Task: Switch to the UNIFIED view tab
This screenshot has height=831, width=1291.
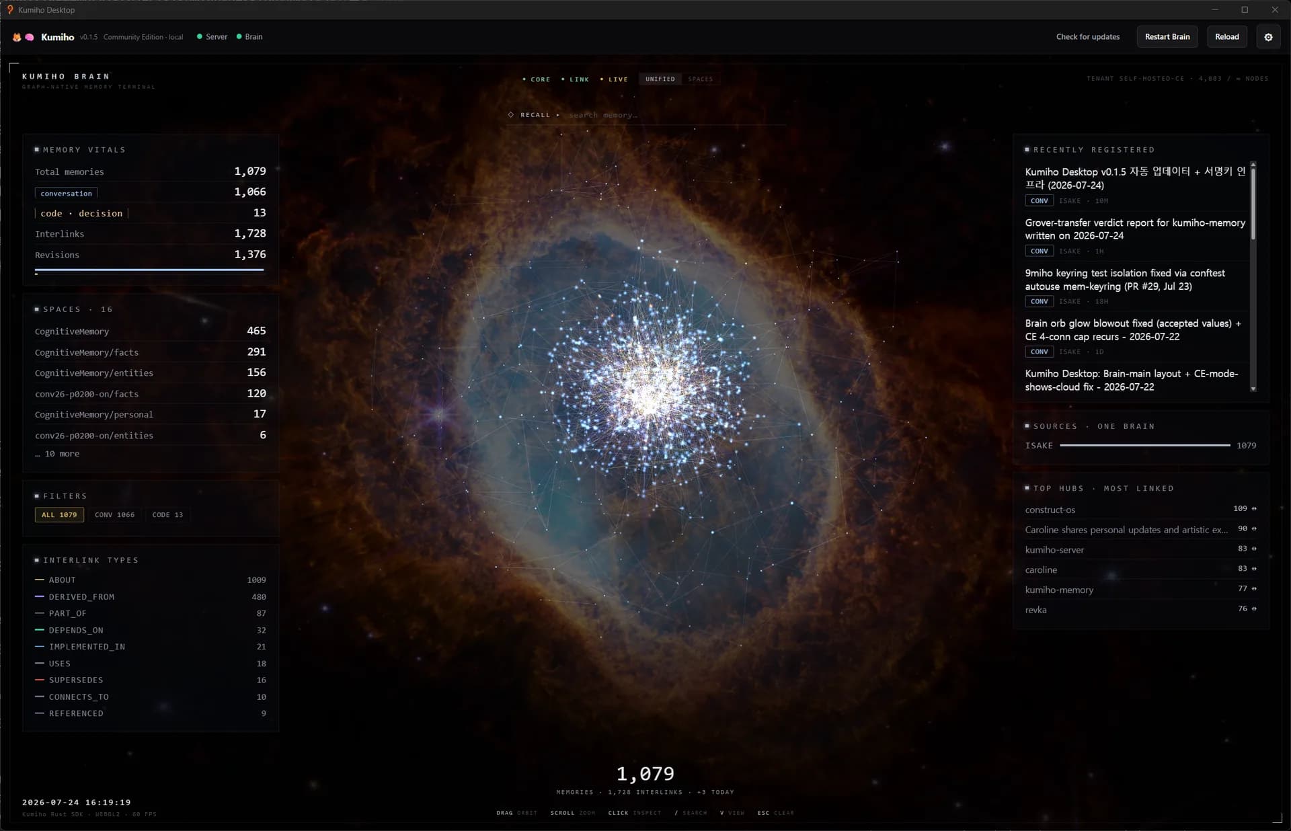Action: click(x=660, y=79)
